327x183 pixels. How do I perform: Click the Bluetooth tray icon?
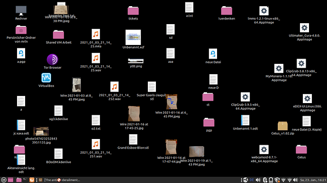pos(265,180)
